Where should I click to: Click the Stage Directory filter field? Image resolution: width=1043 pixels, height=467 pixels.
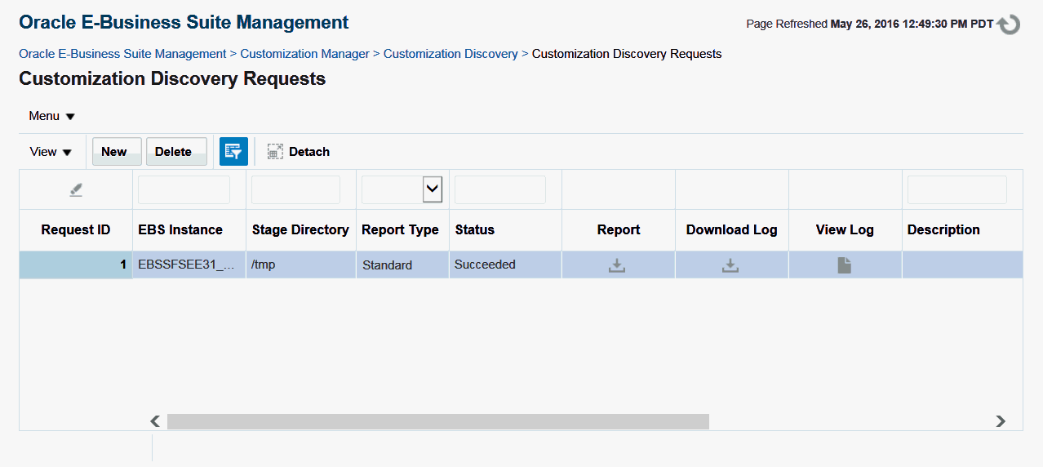(295, 189)
